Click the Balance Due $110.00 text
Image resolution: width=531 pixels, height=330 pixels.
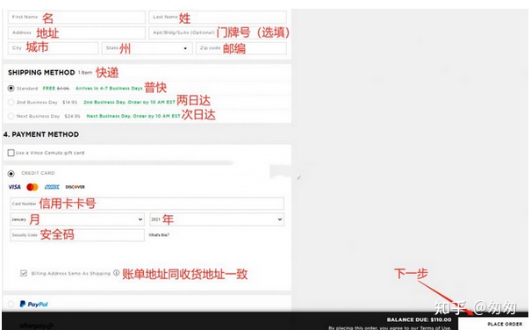419,319
